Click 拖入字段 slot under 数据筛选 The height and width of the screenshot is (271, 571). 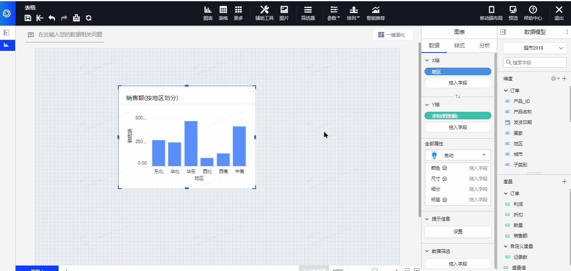pyautogui.click(x=458, y=264)
